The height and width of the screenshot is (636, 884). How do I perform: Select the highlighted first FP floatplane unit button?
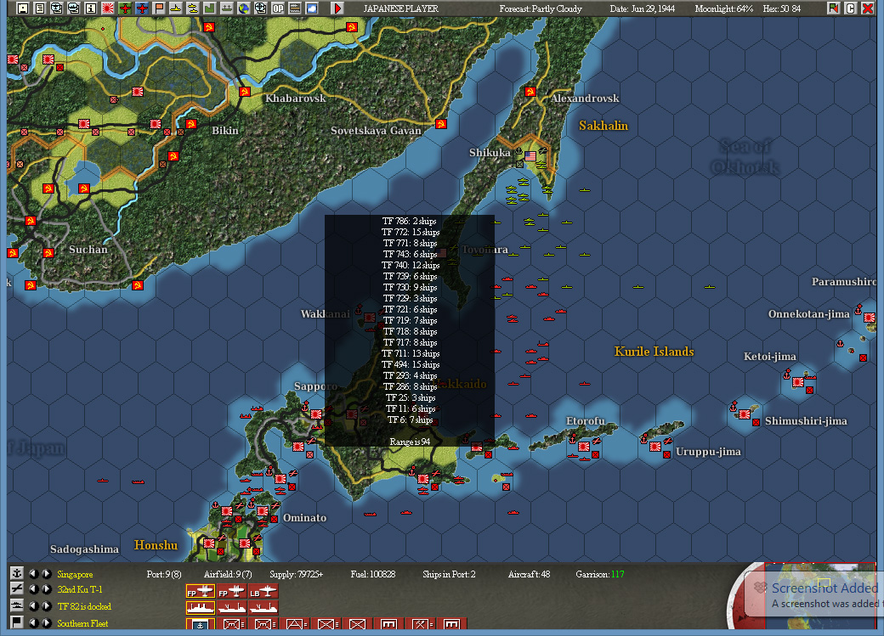[200, 592]
